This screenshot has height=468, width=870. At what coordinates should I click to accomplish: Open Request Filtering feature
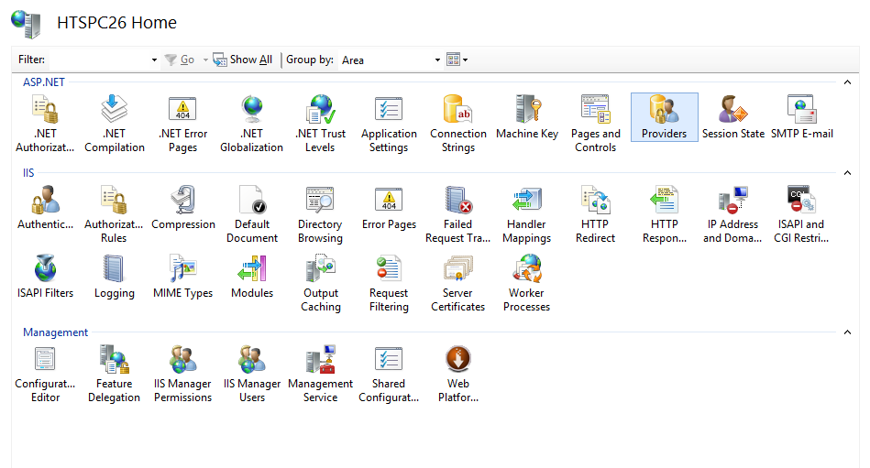tap(389, 283)
